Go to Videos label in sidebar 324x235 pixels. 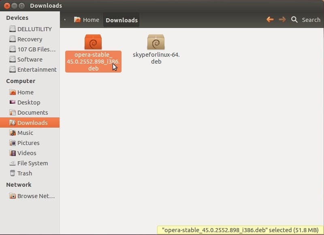tap(27, 153)
